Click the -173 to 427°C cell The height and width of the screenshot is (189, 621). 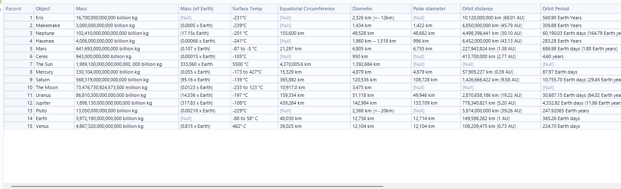(x=254, y=72)
